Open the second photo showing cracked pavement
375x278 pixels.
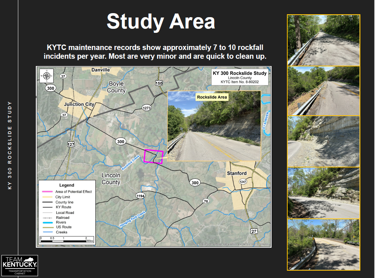click(323, 91)
